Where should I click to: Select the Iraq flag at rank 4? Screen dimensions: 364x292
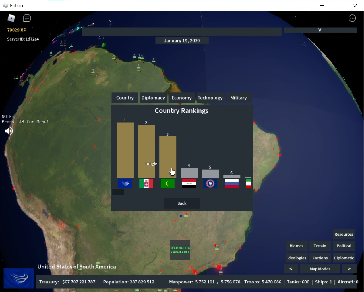189,183
